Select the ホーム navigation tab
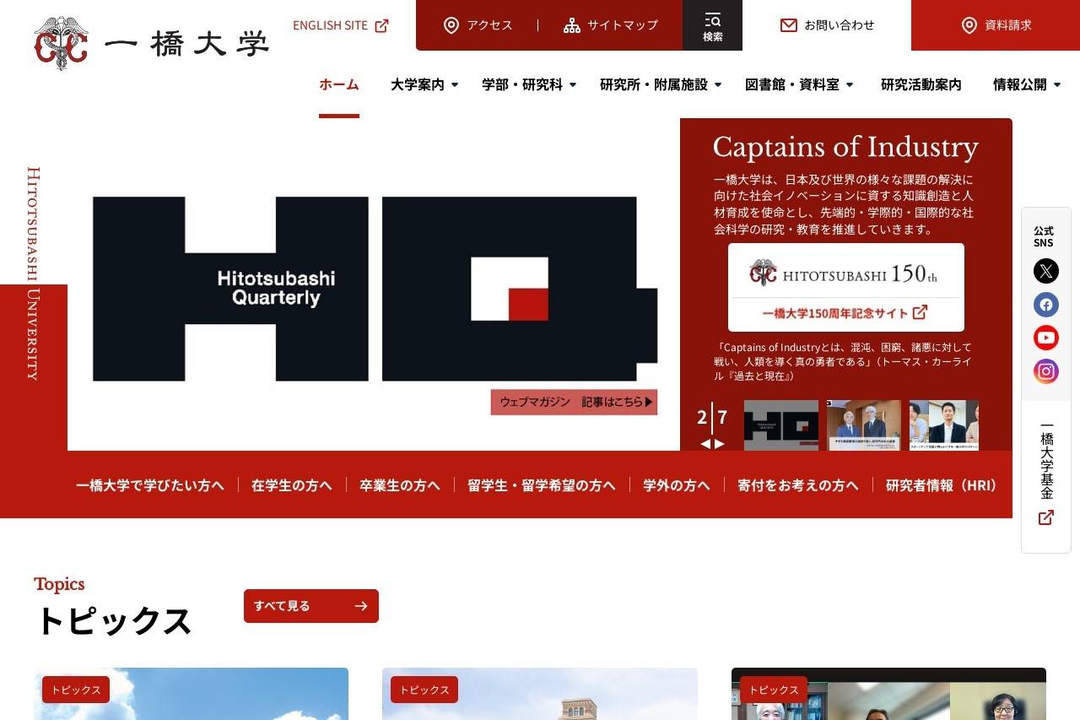 pos(339,84)
